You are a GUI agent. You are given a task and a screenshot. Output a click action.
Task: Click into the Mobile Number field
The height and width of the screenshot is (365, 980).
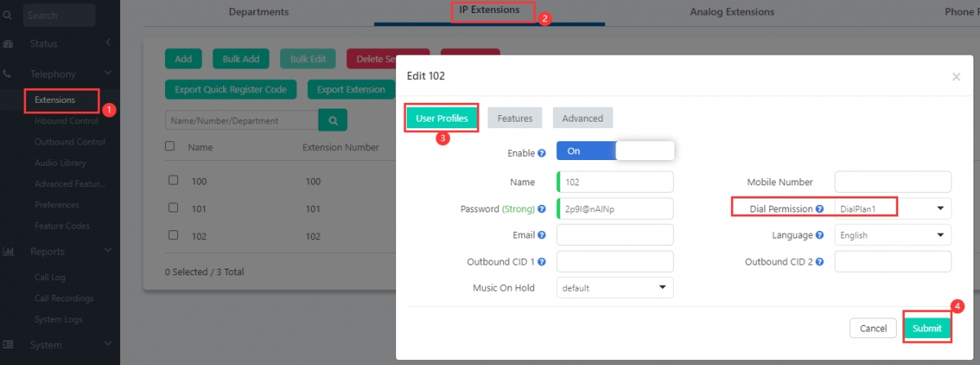click(893, 181)
